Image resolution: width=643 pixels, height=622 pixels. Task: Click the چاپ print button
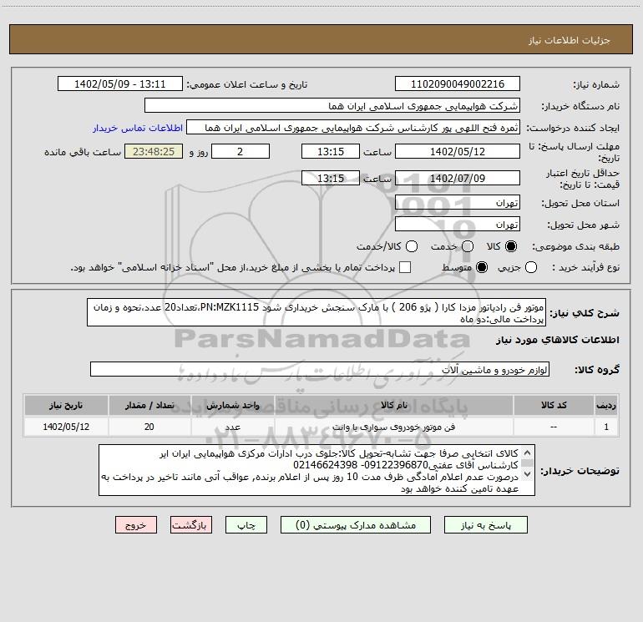[x=246, y=525]
